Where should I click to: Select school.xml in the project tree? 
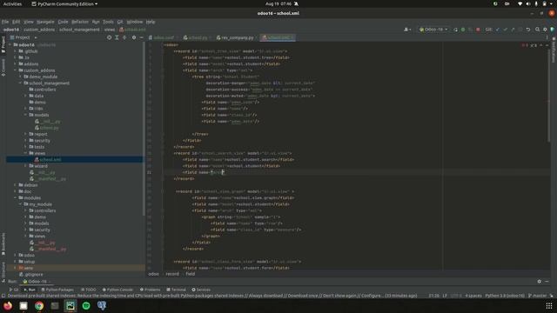75,160
